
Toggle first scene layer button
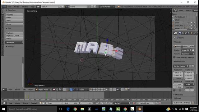90,89
